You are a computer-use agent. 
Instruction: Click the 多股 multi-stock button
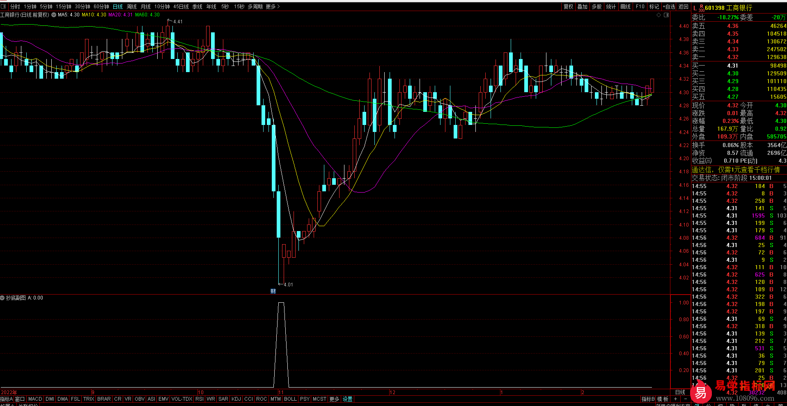point(597,7)
